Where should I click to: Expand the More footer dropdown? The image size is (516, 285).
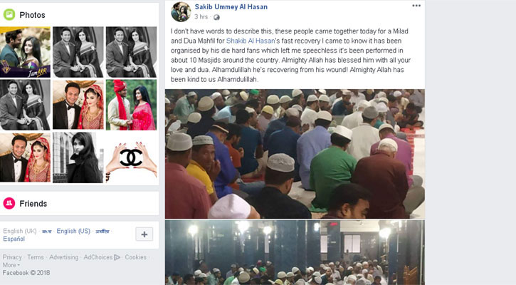pyautogui.click(x=11, y=265)
